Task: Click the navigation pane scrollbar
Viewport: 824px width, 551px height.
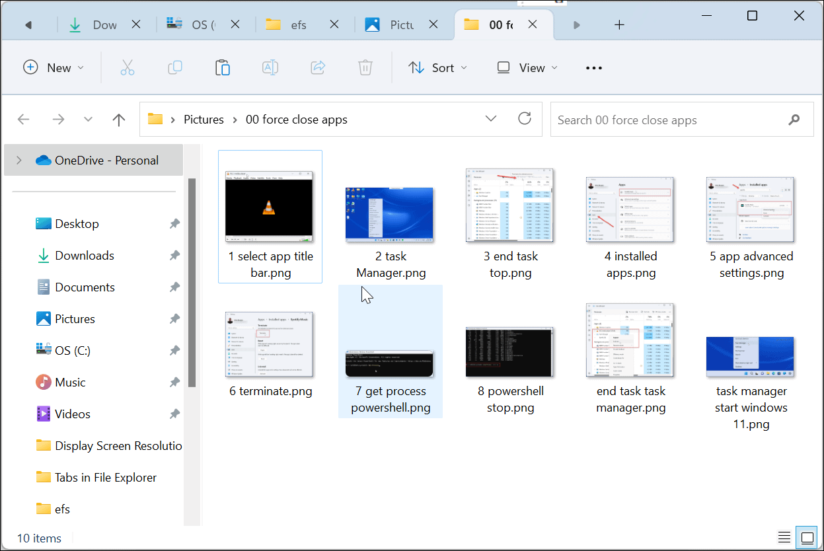Action: pyautogui.click(x=192, y=282)
